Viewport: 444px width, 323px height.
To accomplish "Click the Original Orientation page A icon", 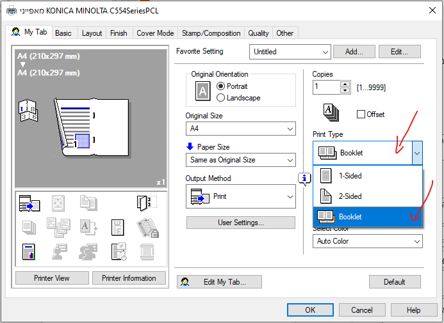I will click(202, 91).
